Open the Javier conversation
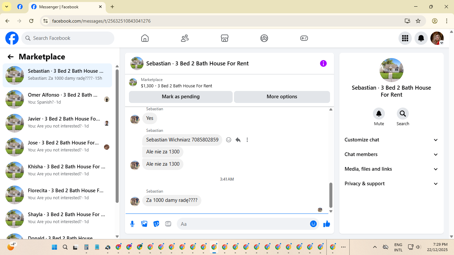Image resolution: width=454 pixels, height=255 pixels. pyautogui.click(x=57, y=123)
